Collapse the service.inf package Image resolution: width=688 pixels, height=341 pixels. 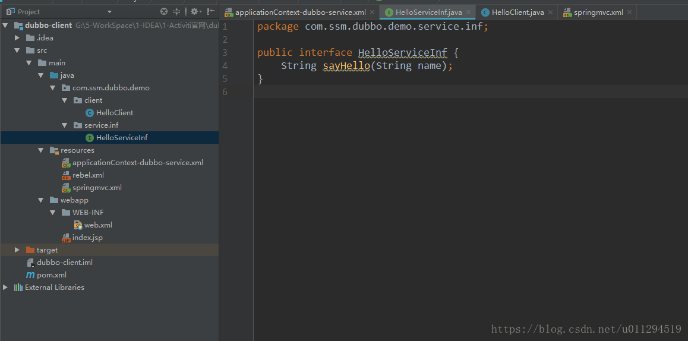[65, 125]
